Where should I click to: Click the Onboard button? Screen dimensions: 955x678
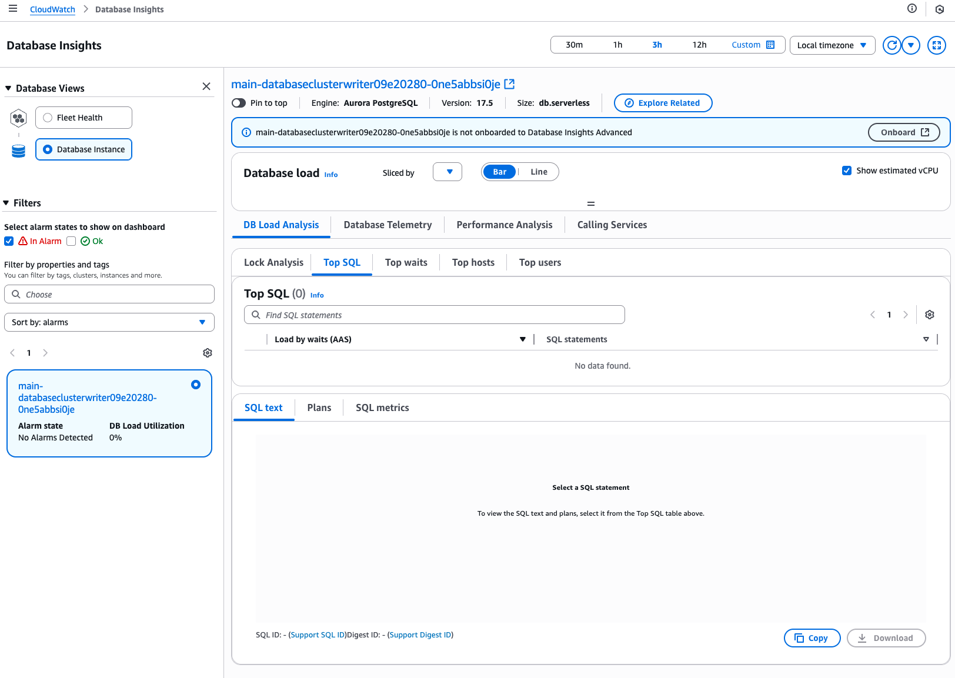(x=904, y=132)
